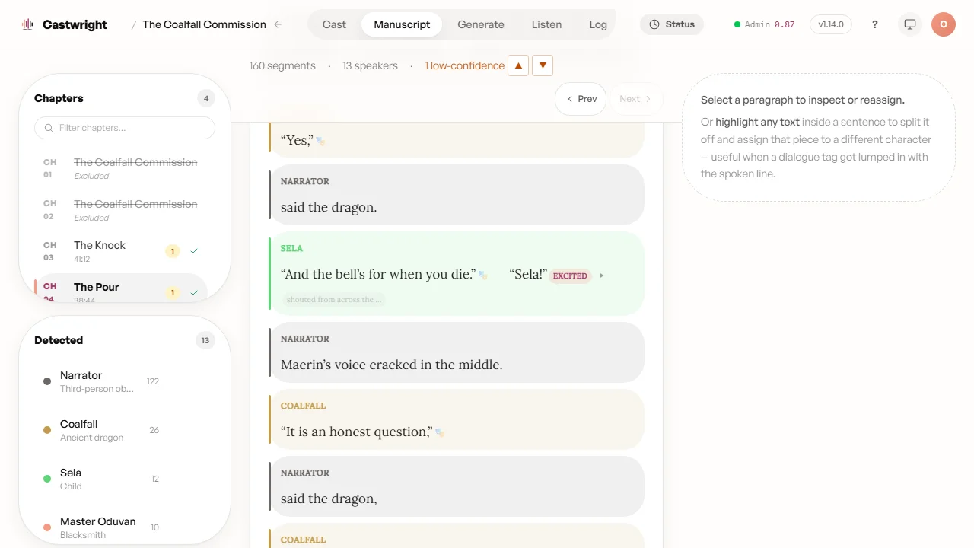The height and width of the screenshot is (548, 974).
Task: Click the version v1.14.0 badge
Action: click(x=831, y=24)
